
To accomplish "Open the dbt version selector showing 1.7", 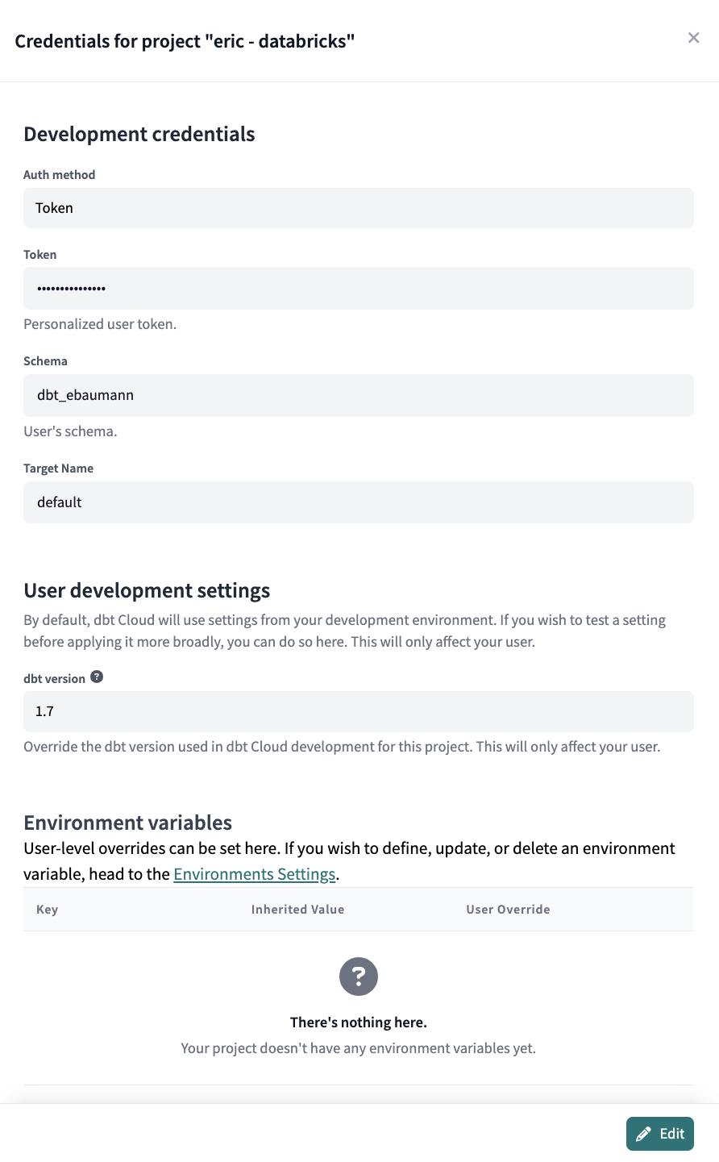I will click(358, 711).
